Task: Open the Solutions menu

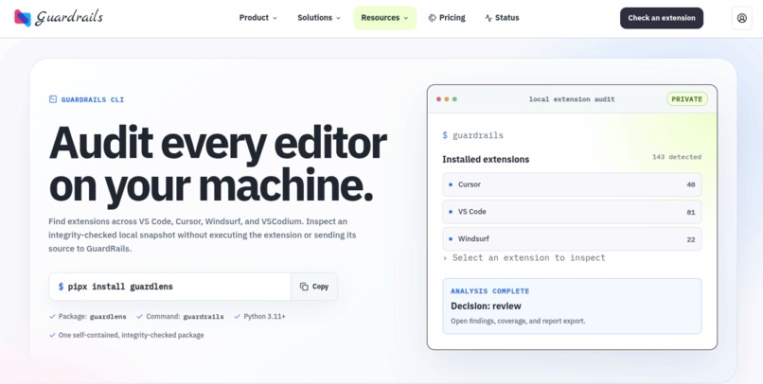Action: click(319, 18)
